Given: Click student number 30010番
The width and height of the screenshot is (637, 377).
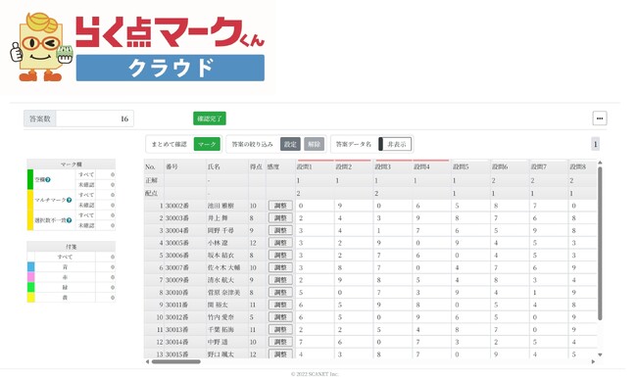Looking at the screenshot, I should (x=177, y=292).
